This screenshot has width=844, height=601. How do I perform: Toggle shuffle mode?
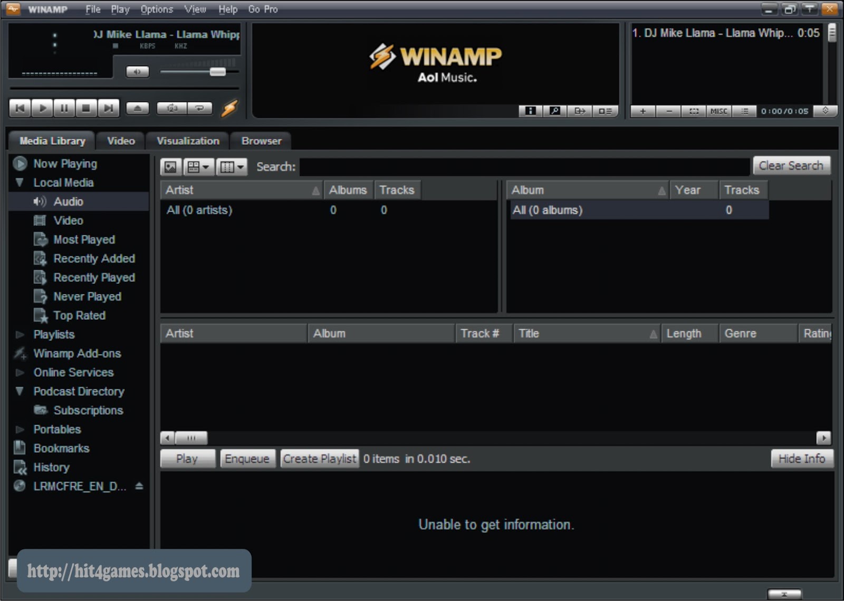pyautogui.click(x=171, y=108)
